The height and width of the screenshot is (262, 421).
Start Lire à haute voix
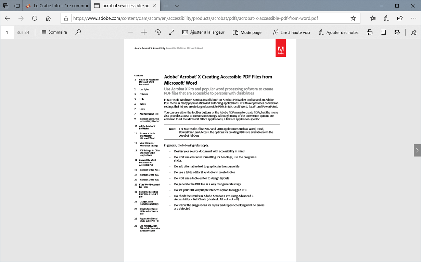pyautogui.click(x=291, y=32)
